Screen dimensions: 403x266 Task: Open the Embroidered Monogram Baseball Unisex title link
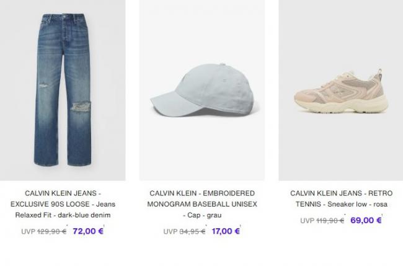[202, 204]
